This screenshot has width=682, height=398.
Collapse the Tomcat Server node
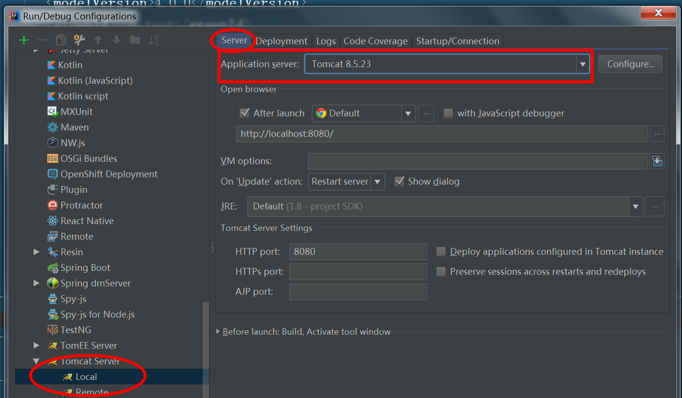(x=36, y=361)
